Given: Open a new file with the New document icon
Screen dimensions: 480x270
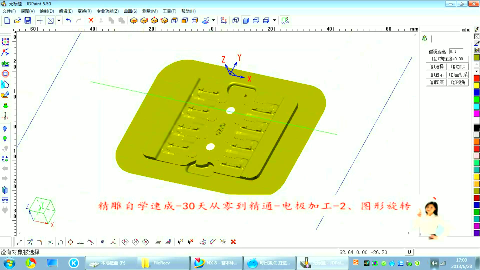Looking at the screenshot, I should pyautogui.click(x=7, y=20).
